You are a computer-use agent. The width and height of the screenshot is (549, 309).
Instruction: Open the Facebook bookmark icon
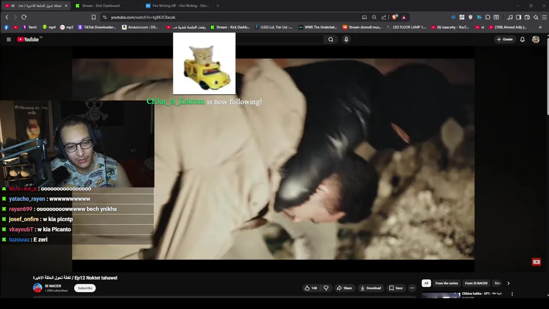coord(6,27)
